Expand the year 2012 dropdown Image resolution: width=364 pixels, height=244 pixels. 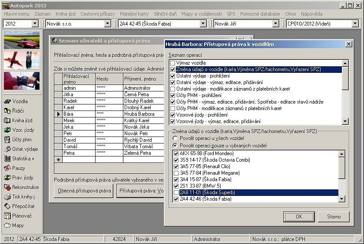35,23
